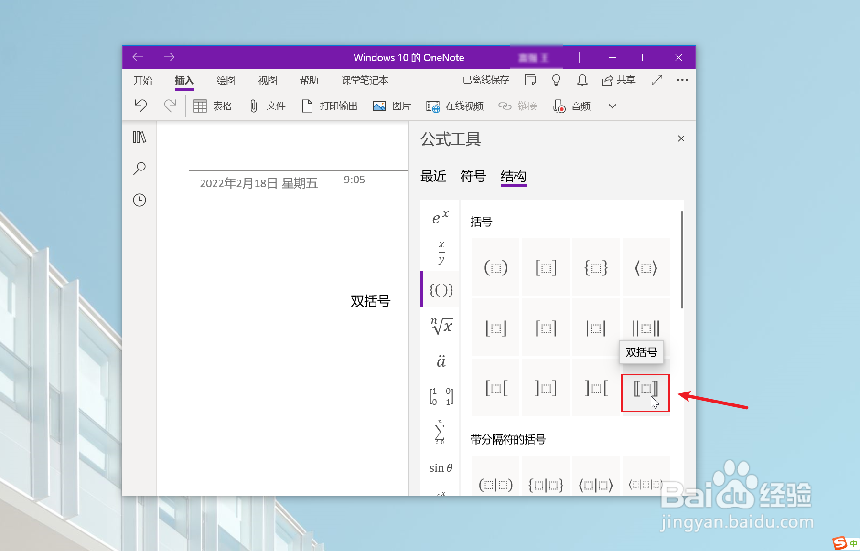
Task: Undo the last action
Action: click(141, 106)
